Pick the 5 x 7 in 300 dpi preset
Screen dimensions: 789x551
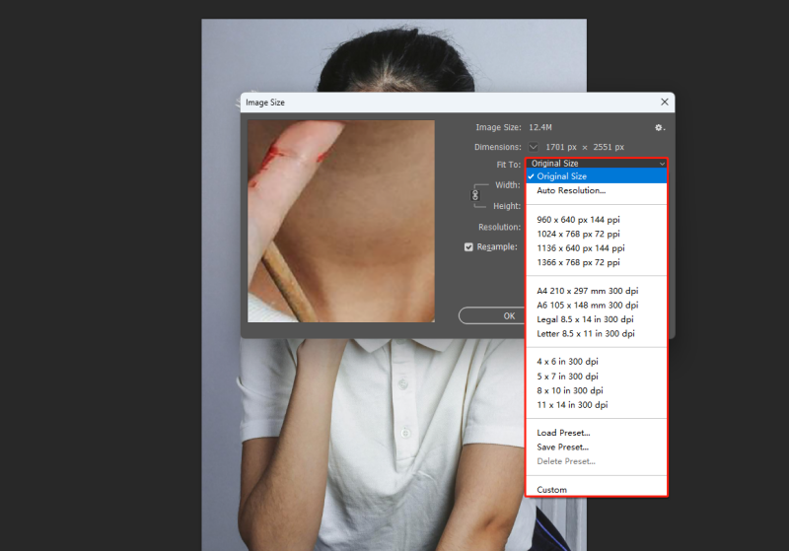coord(597,377)
